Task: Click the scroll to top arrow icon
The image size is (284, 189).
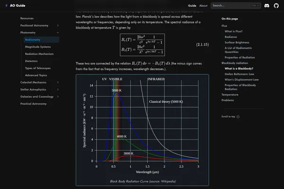Action: 238,116
